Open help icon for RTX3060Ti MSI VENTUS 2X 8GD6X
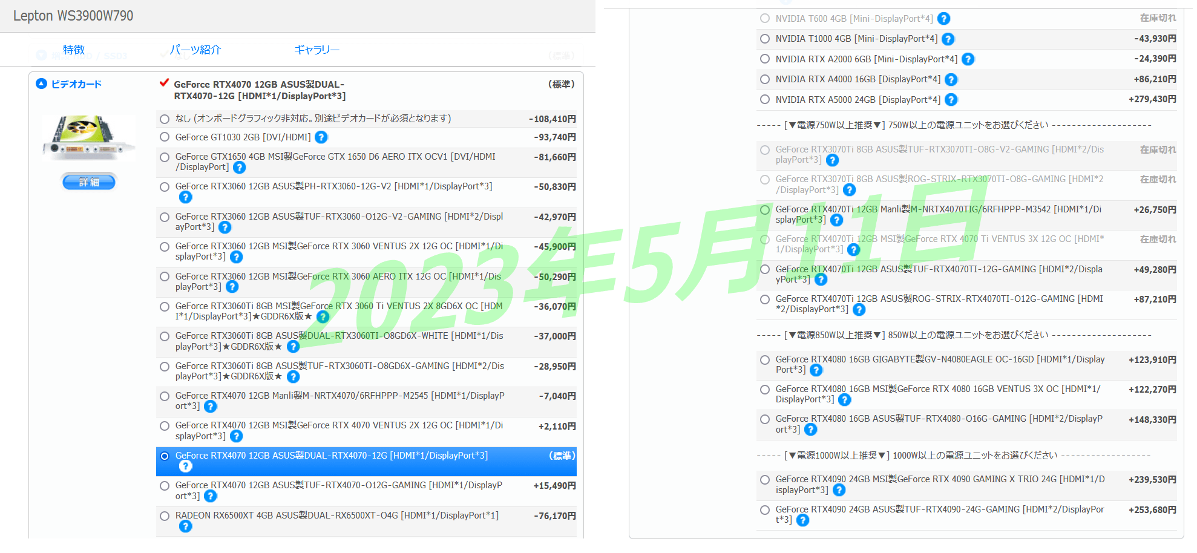The height and width of the screenshot is (553, 1197). point(323,316)
